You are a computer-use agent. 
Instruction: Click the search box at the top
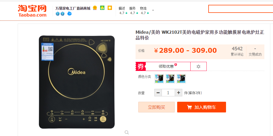point(241,9)
